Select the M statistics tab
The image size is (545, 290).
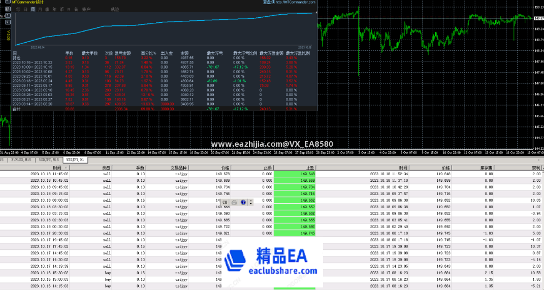69,9
